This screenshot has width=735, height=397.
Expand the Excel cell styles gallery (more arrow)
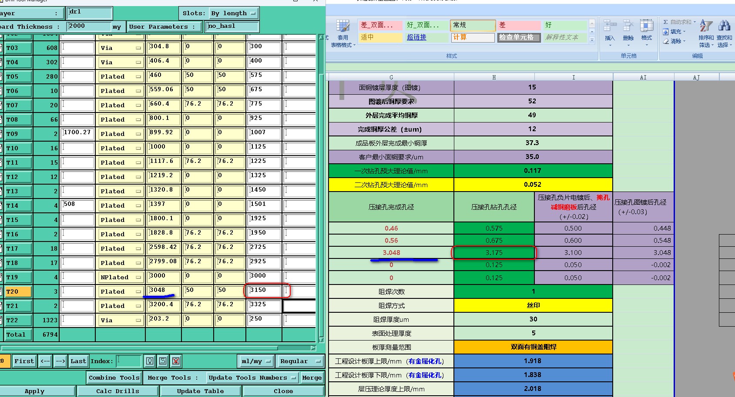click(592, 40)
